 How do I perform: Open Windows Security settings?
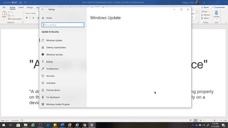point(55,54)
